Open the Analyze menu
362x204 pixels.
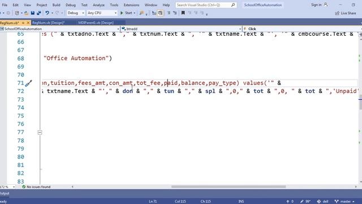tap(98, 5)
